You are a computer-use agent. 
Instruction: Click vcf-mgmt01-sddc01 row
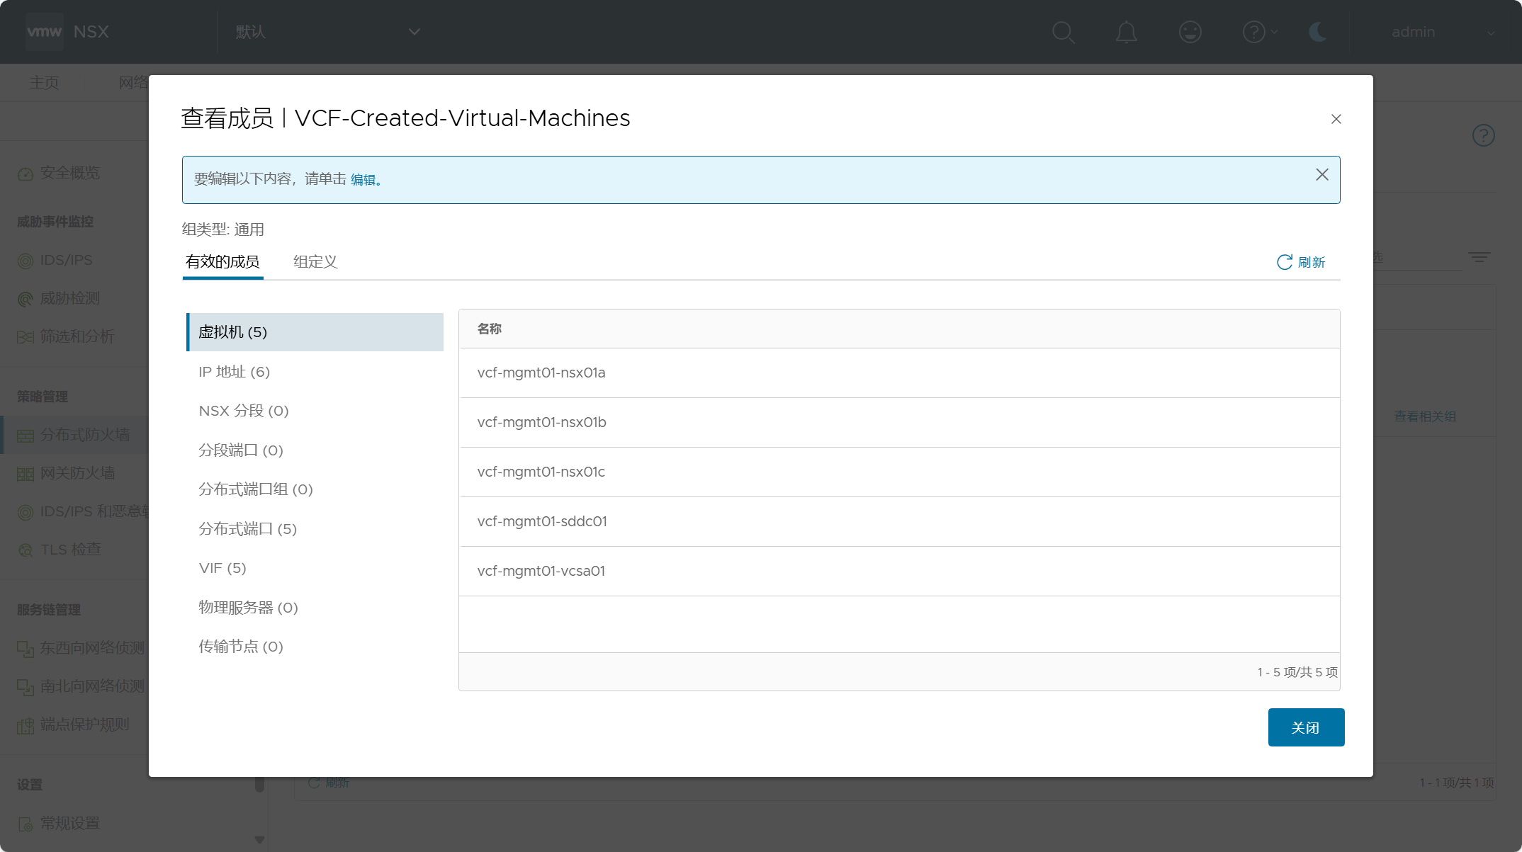(542, 521)
